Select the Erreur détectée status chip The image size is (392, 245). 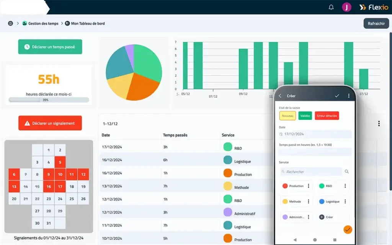point(327,116)
